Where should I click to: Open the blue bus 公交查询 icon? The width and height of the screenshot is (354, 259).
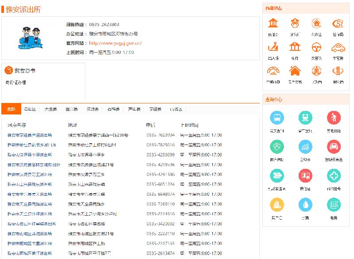277,118
